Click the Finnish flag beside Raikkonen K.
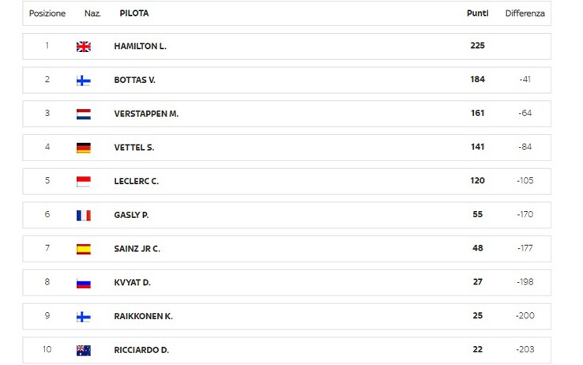583x365 pixels. pyautogui.click(x=84, y=317)
